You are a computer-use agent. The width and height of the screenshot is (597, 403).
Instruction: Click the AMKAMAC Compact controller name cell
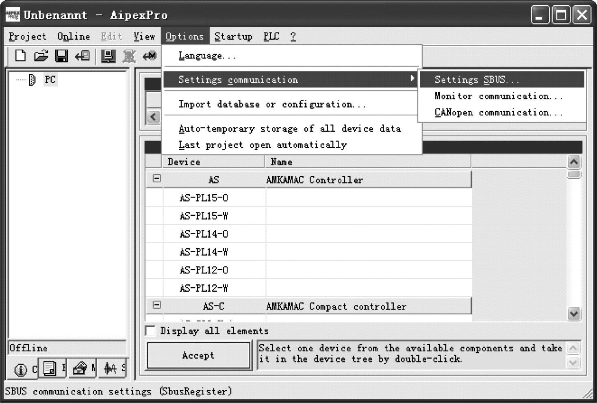(369, 306)
